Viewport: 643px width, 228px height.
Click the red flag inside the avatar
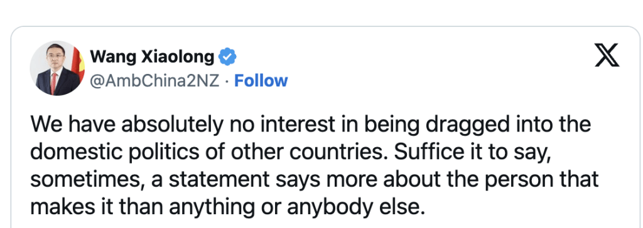click(x=78, y=62)
